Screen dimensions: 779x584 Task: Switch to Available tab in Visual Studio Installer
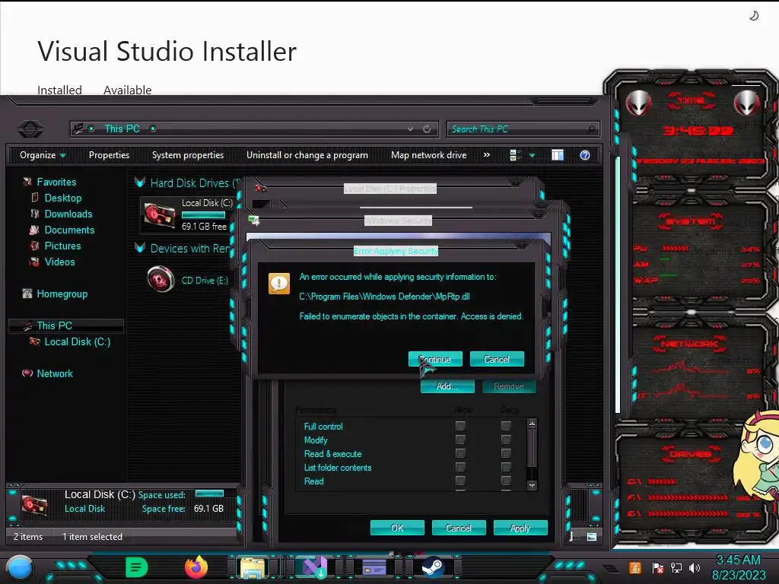tap(128, 90)
